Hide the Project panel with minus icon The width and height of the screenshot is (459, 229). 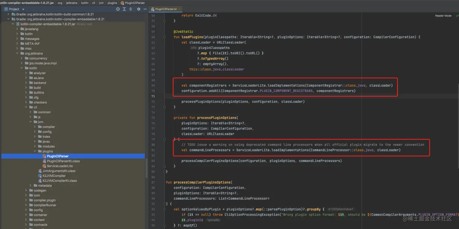click(145, 9)
